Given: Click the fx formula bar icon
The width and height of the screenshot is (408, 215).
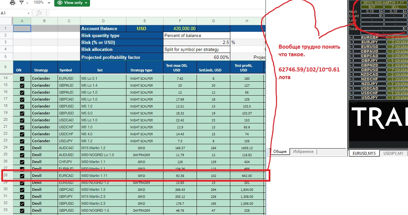Looking at the screenshot, I should (x=39, y=13).
